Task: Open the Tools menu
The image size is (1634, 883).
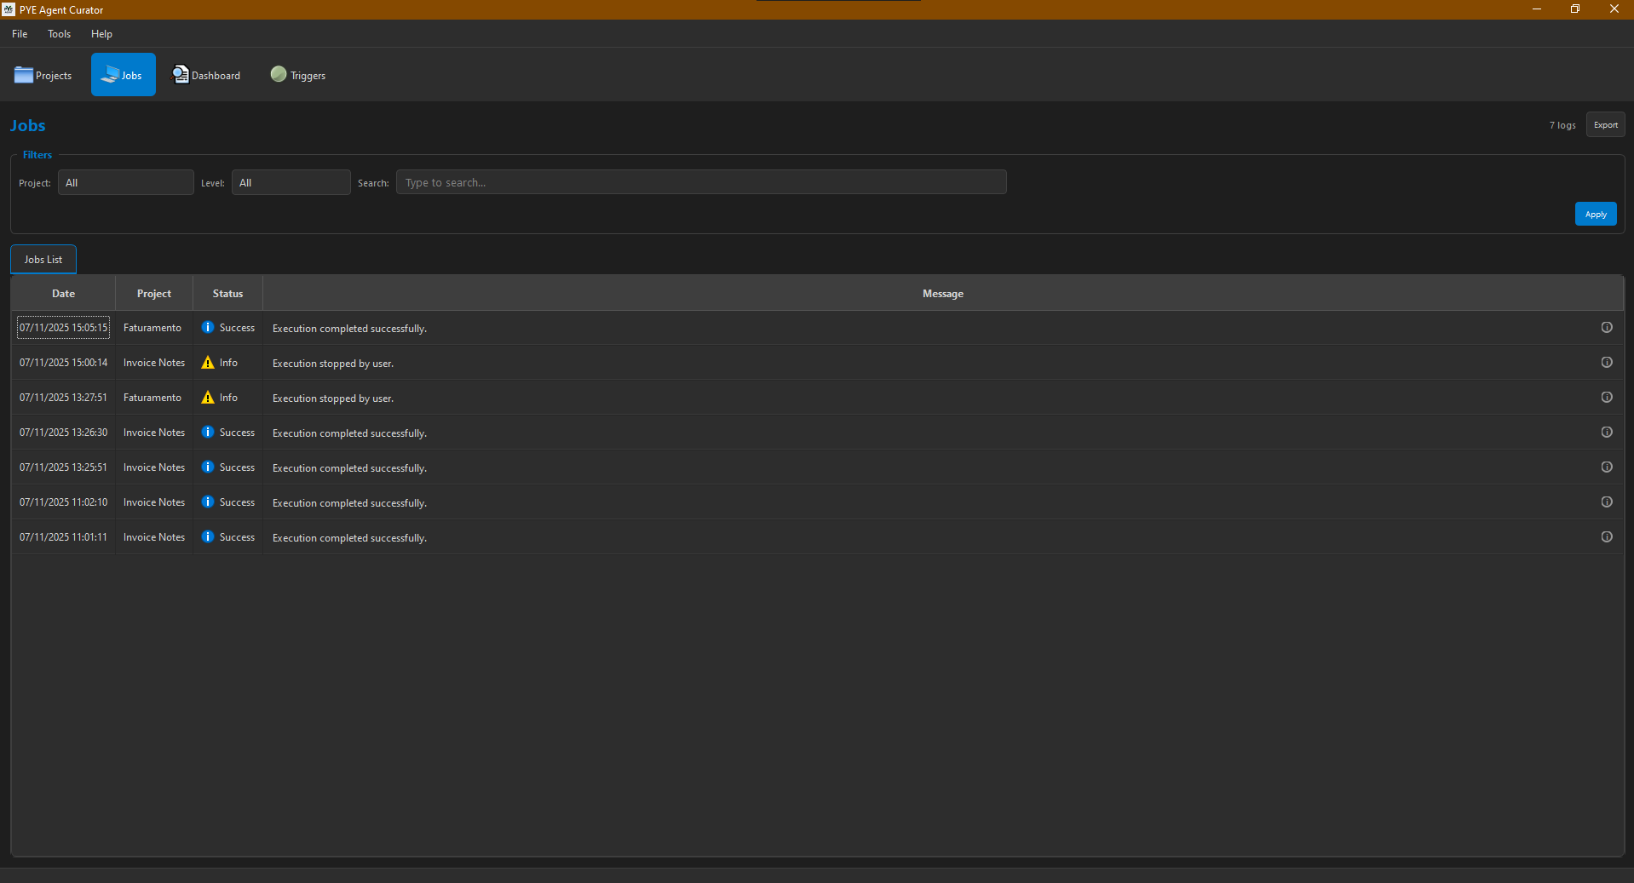Action: (x=58, y=34)
